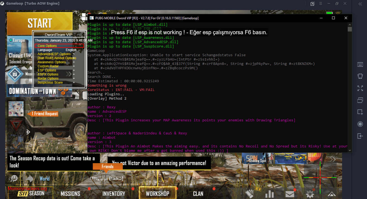Close the PUBG MOBILE Dword console window
367x199 pixels.
[346, 18]
